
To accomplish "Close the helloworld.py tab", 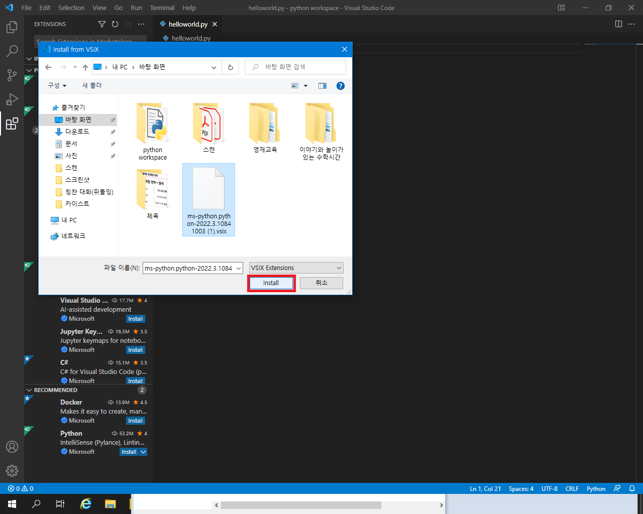I will 215,24.
